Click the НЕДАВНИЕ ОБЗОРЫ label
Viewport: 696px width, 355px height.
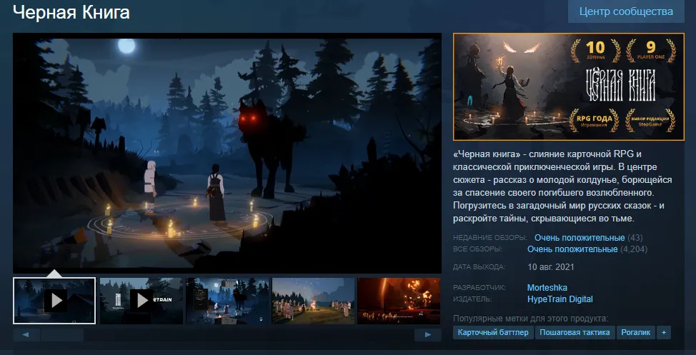pos(490,238)
